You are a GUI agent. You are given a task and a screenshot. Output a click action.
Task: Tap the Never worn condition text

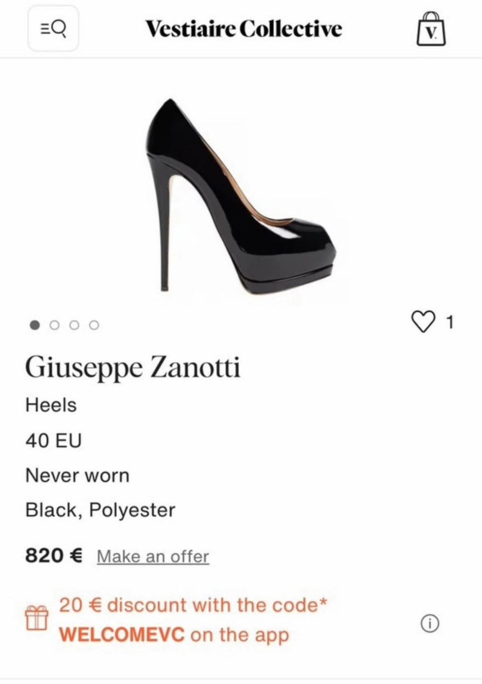(77, 475)
